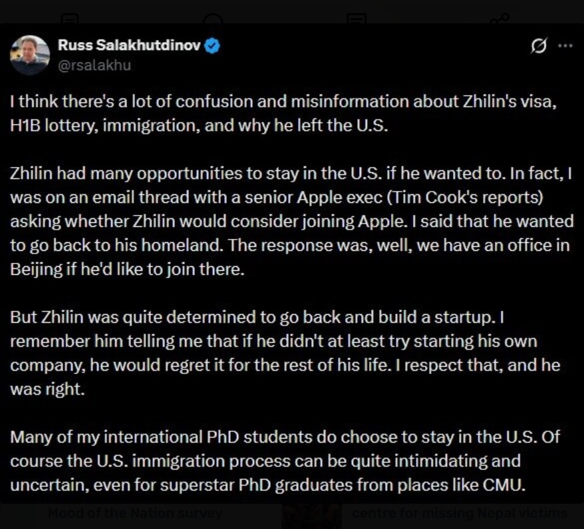This screenshot has width=584, height=529.
Task: Open the @rsalakhu handle link
Action: click(94, 65)
